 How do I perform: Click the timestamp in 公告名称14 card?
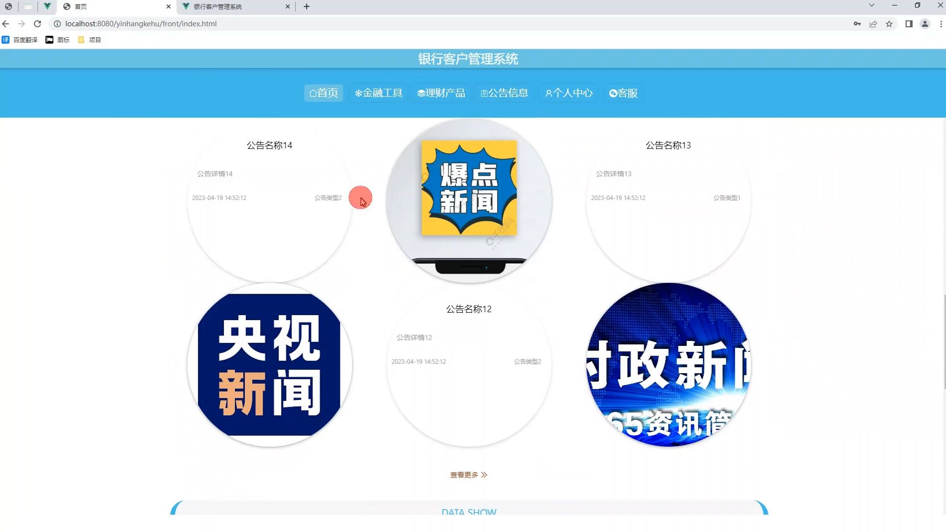click(219, 198)
